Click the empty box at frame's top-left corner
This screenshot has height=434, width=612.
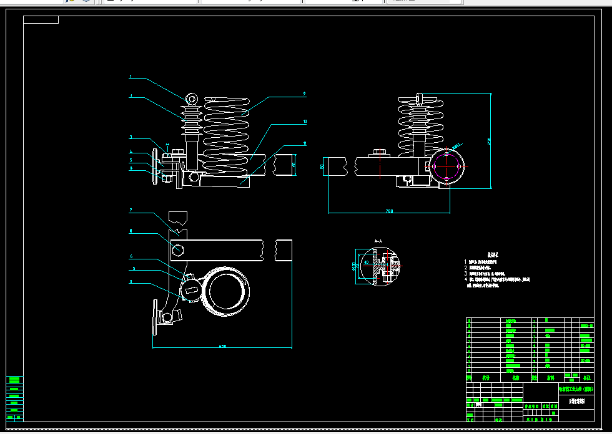pyautogui.click(x=41, y=19)
